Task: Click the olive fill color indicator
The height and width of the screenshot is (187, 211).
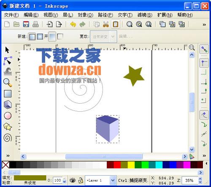Action: pos(30,178)
